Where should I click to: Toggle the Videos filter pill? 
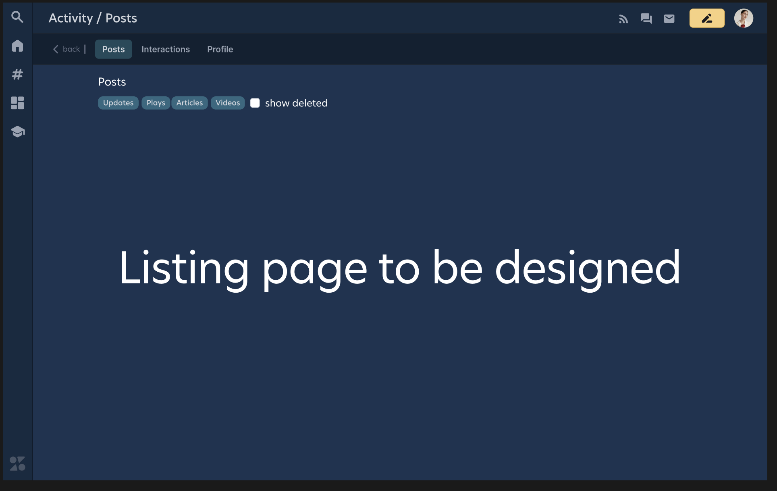click(x=227, y=103)
